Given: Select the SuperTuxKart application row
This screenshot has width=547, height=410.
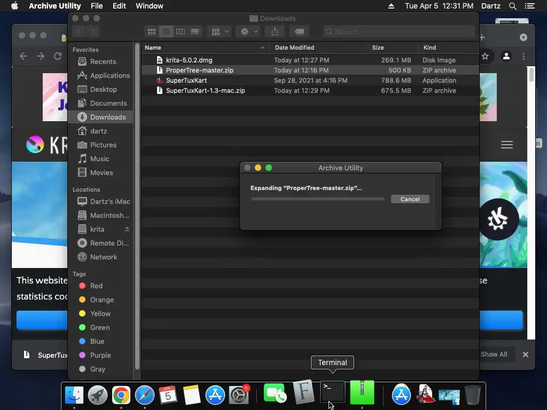Looking at the screenshot, I should tap(310, 81).
